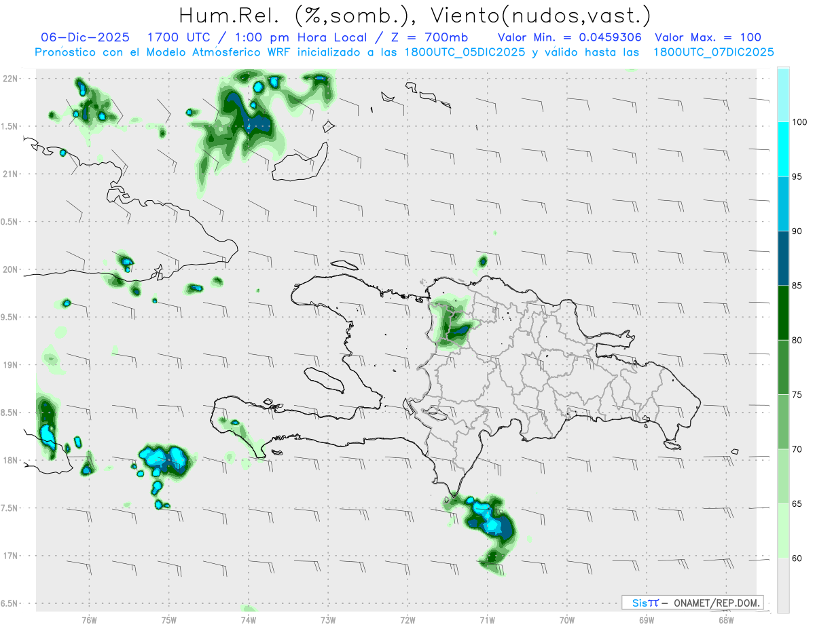Click the SisTT - ONAMET/REP.DOM. credit box
Screen dimensions: 815x629
point(693,603)
